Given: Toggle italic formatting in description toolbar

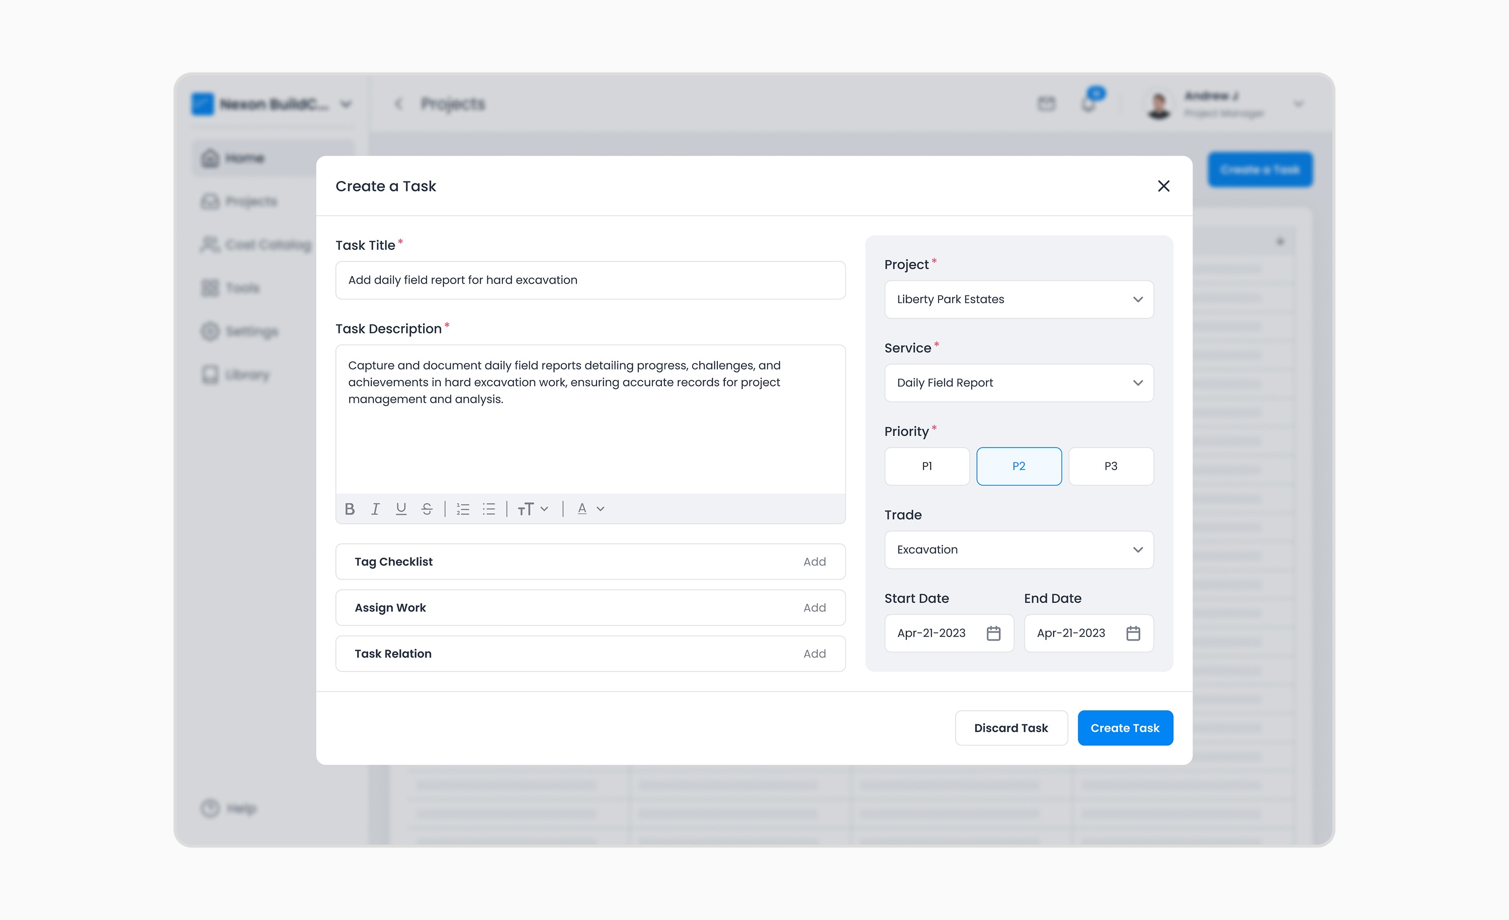Looking at the screenshot, I should (375, 509).
